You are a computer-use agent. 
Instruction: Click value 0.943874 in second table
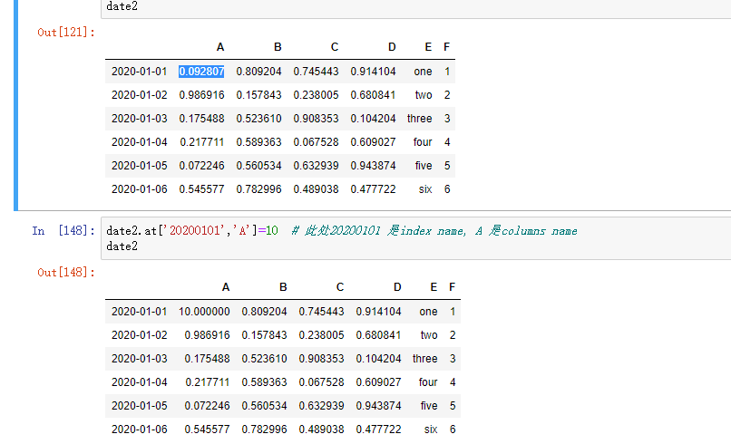378,405
